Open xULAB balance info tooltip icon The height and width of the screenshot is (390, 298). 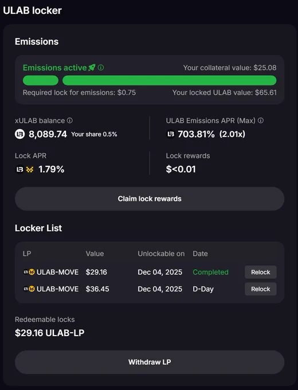click(70, 120)
